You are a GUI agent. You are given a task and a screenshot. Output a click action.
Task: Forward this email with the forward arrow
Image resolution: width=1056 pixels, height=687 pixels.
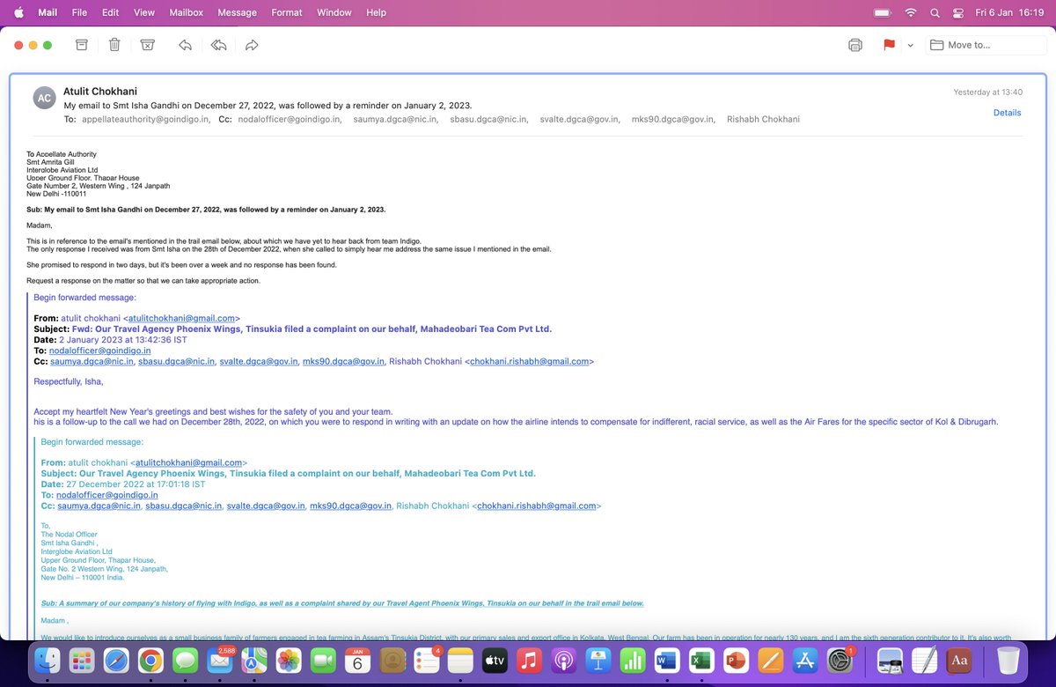click(x=252, y=45)
